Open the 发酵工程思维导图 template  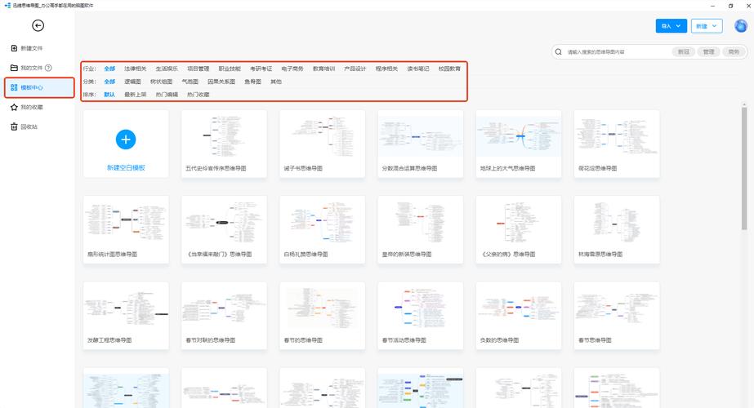pos(126,316)
